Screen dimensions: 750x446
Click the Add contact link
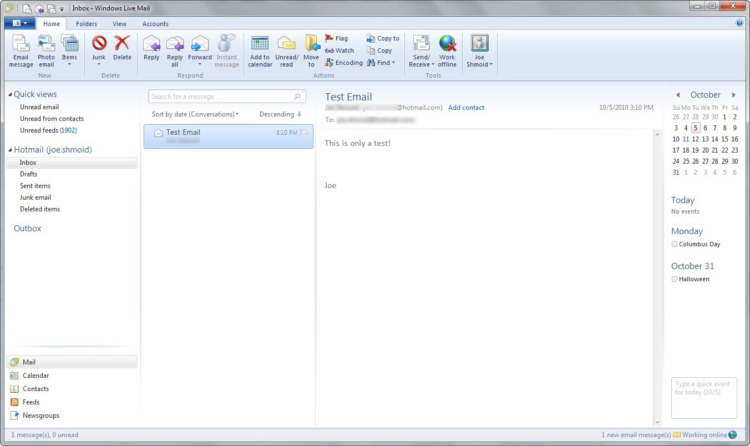click(x=466, y=108)
